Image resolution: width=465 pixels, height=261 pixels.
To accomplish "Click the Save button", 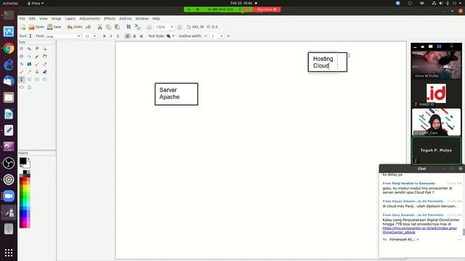I will coord(54,27).
